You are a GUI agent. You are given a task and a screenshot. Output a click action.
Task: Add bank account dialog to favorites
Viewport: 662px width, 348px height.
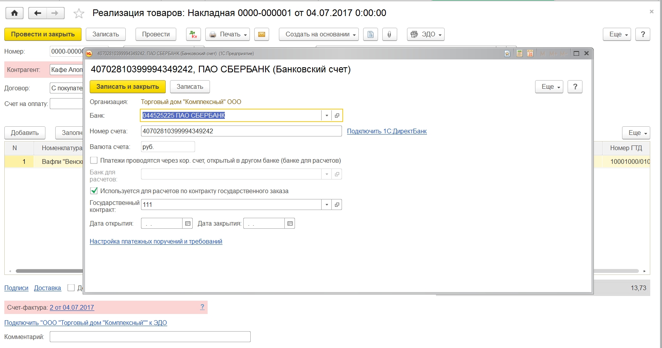(507, 54)
